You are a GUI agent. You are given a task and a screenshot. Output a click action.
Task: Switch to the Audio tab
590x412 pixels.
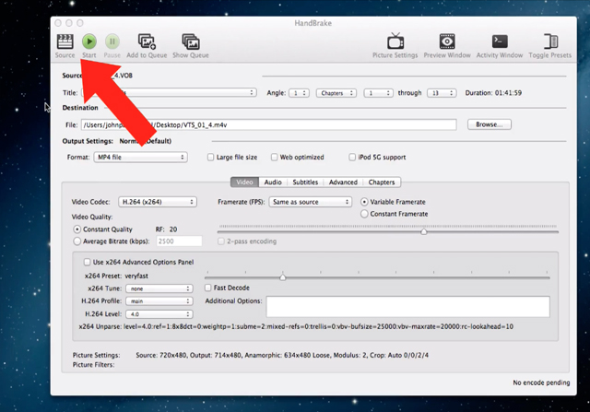(x=273, y=182)
